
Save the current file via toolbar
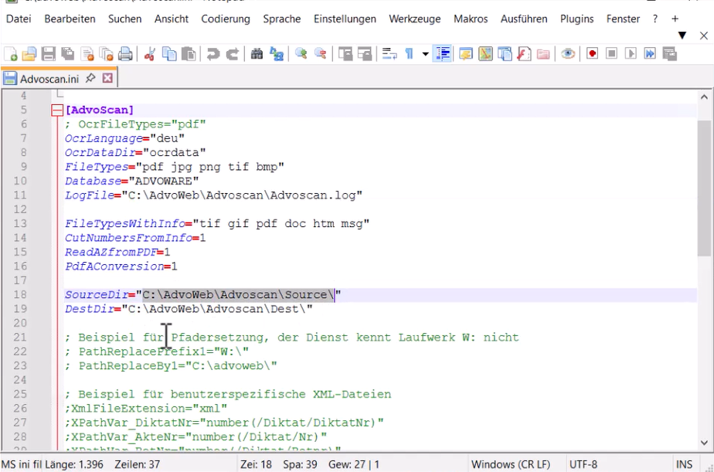pyautogui.click(x=48, y=54)
